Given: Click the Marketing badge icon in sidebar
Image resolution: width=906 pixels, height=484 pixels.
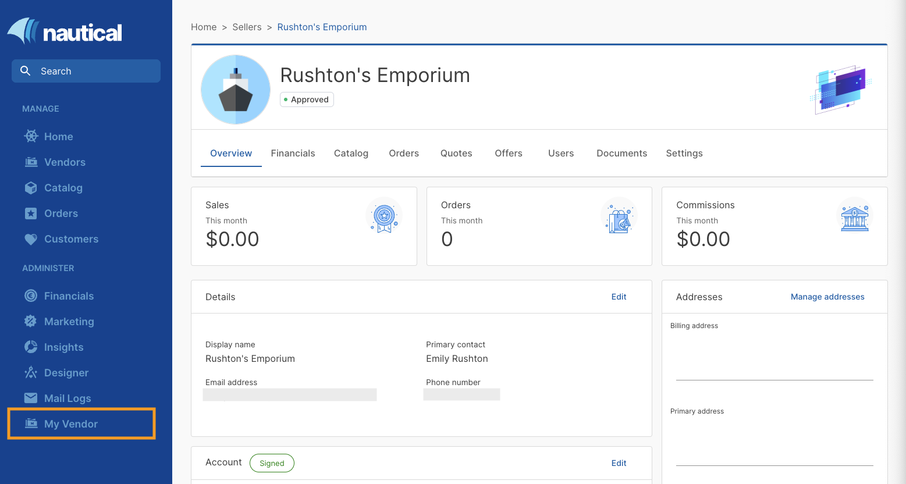Looking at the screenshot, I should (31, 321).
